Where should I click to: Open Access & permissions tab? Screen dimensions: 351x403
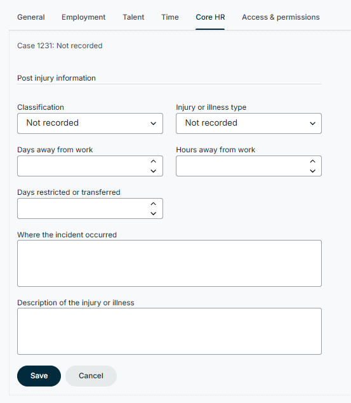[281, 17]
